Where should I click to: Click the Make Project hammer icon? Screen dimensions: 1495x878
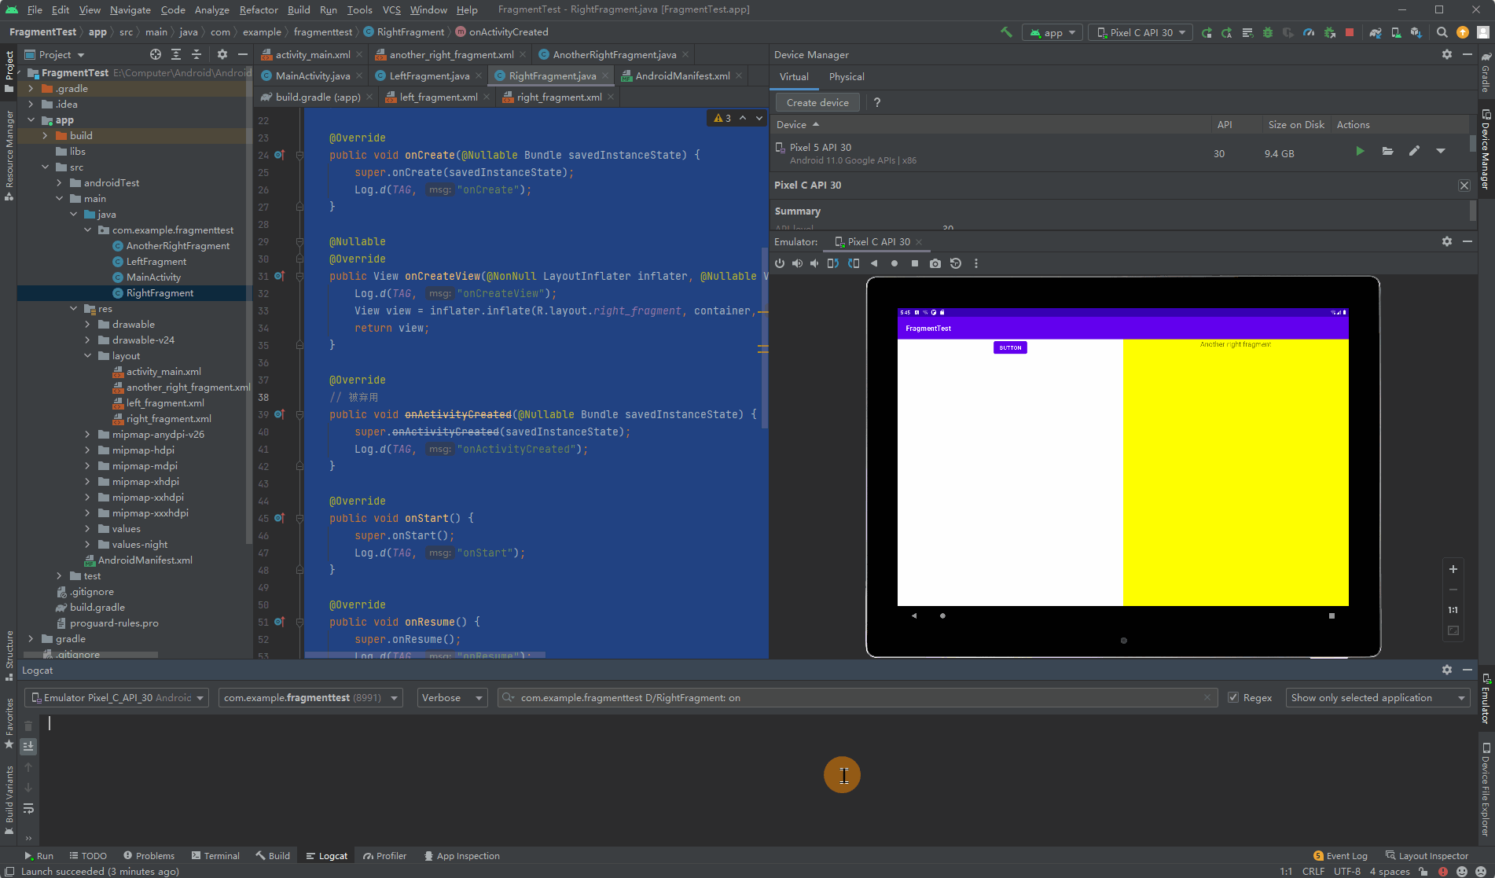point(1006,32)
